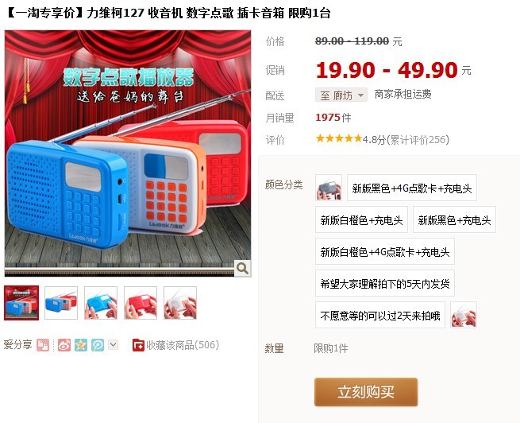Click the red favorites folder icon
Image resolution: width=520 pixels, height=423 pixels.
click(138, 345)
